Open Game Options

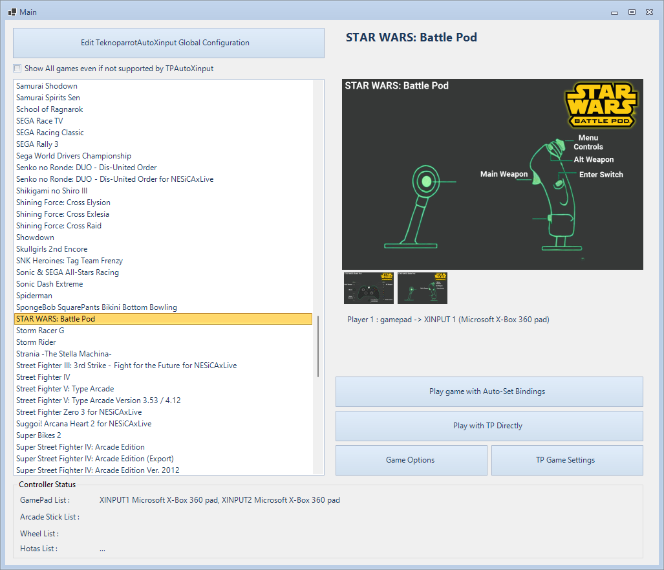411,460
